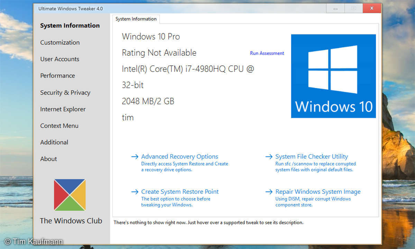Click arrow icon beside System File Checker
The width and height of the screenshot is (415, 249).
[269, 157]
